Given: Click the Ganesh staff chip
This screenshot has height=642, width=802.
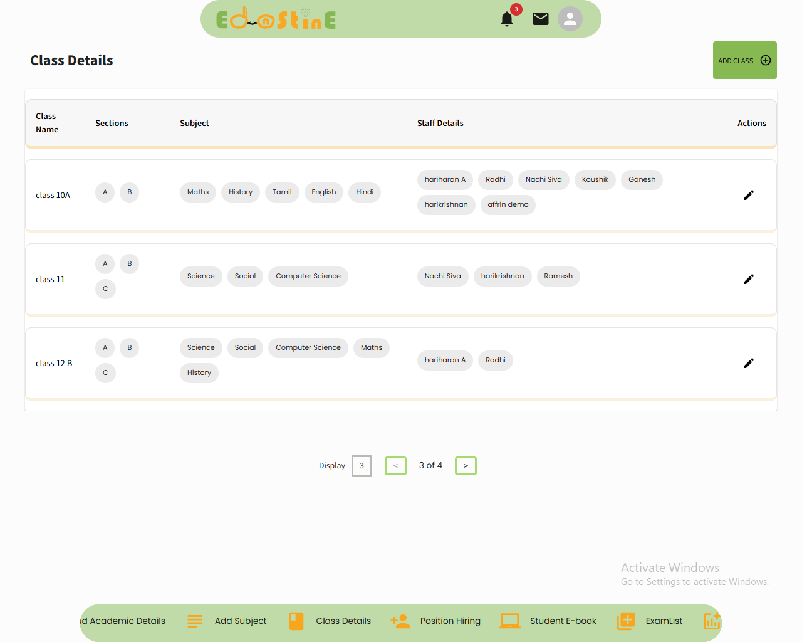Looking at the screenshot, I should point(642,180).
